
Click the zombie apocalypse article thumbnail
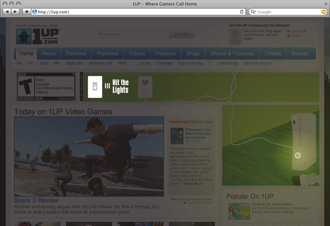[x=177, y=136]
